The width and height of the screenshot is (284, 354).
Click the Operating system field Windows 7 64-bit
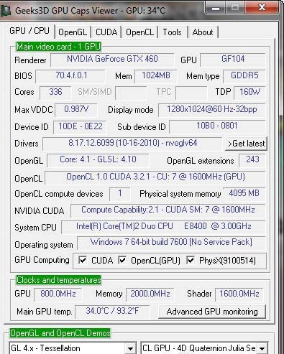point(171,243)
